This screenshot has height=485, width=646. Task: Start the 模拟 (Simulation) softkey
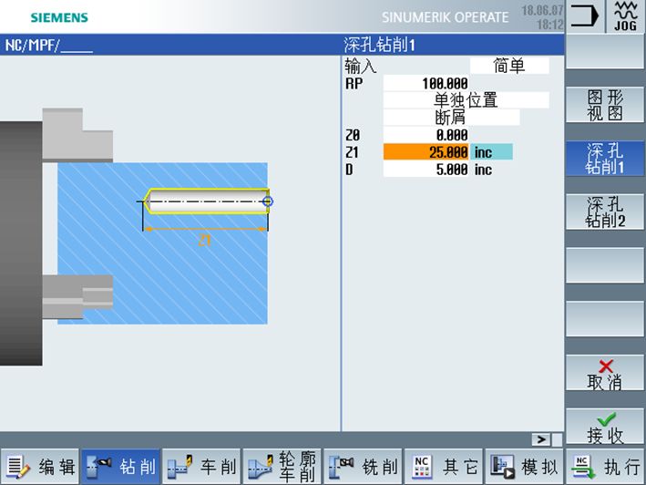(525, 467)
